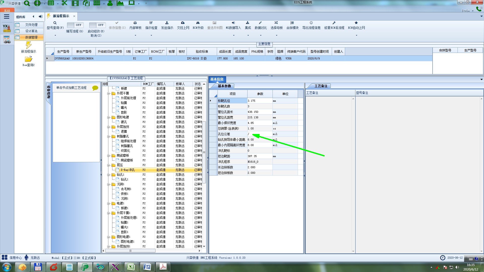The width and height of the screenshot is (484, 272).
Task: Click the 型号查询 search icon
Action: [x=55, y=23]
